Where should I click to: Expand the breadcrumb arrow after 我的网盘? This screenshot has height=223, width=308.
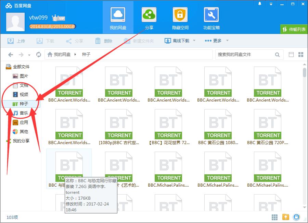tap(75, 54)
